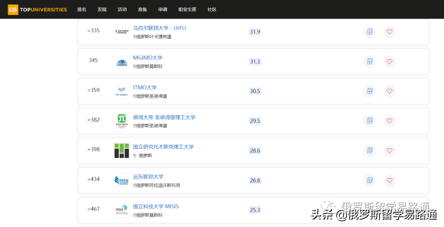Favorite 远东联邦大学 with heart icon
Image resolution: width=444 pixels, height=227 pixels.
390,180
